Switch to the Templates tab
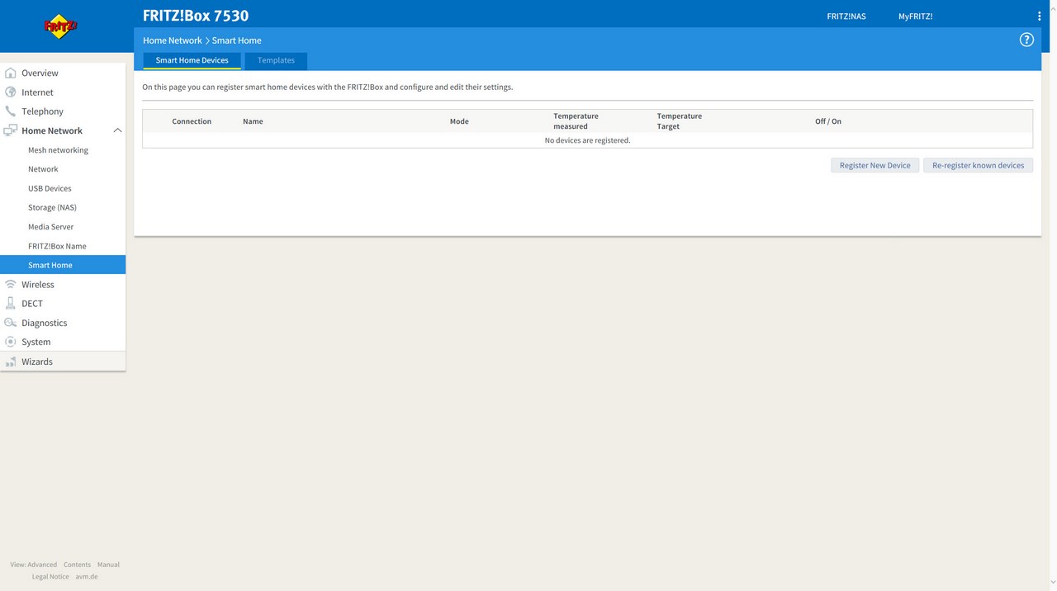Screen dimensions: 1057x591 (276, 60)
